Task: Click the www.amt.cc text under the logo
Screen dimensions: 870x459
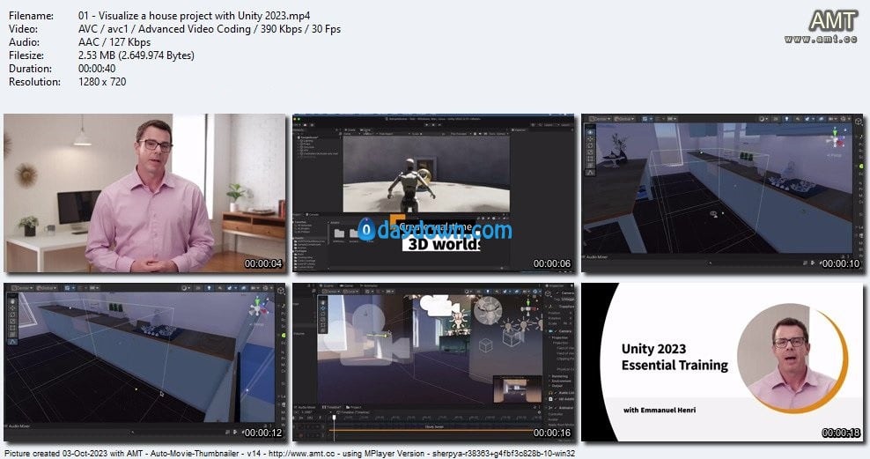Action: tap(821, 39)
